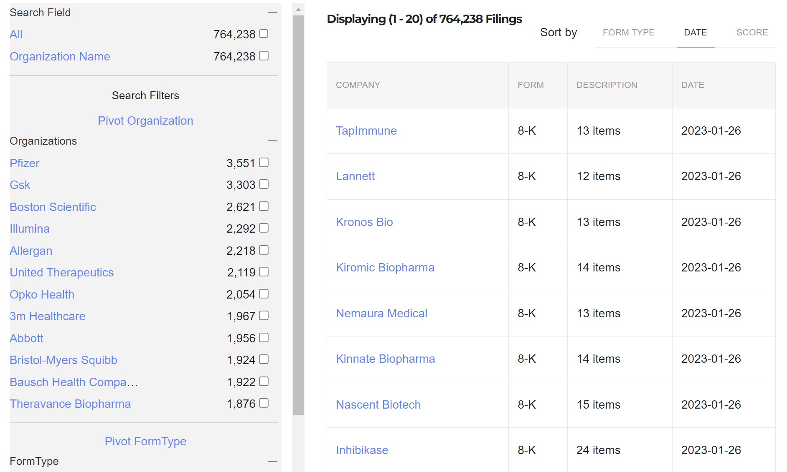Select the Allergan link
The height and width of the screenshot is (472, 787).
pos(31,251)
